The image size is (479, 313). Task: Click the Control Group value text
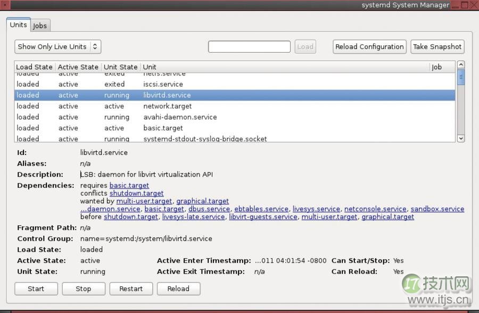(146, 238)
